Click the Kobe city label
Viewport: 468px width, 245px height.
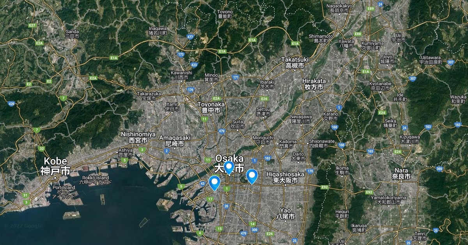55,166
